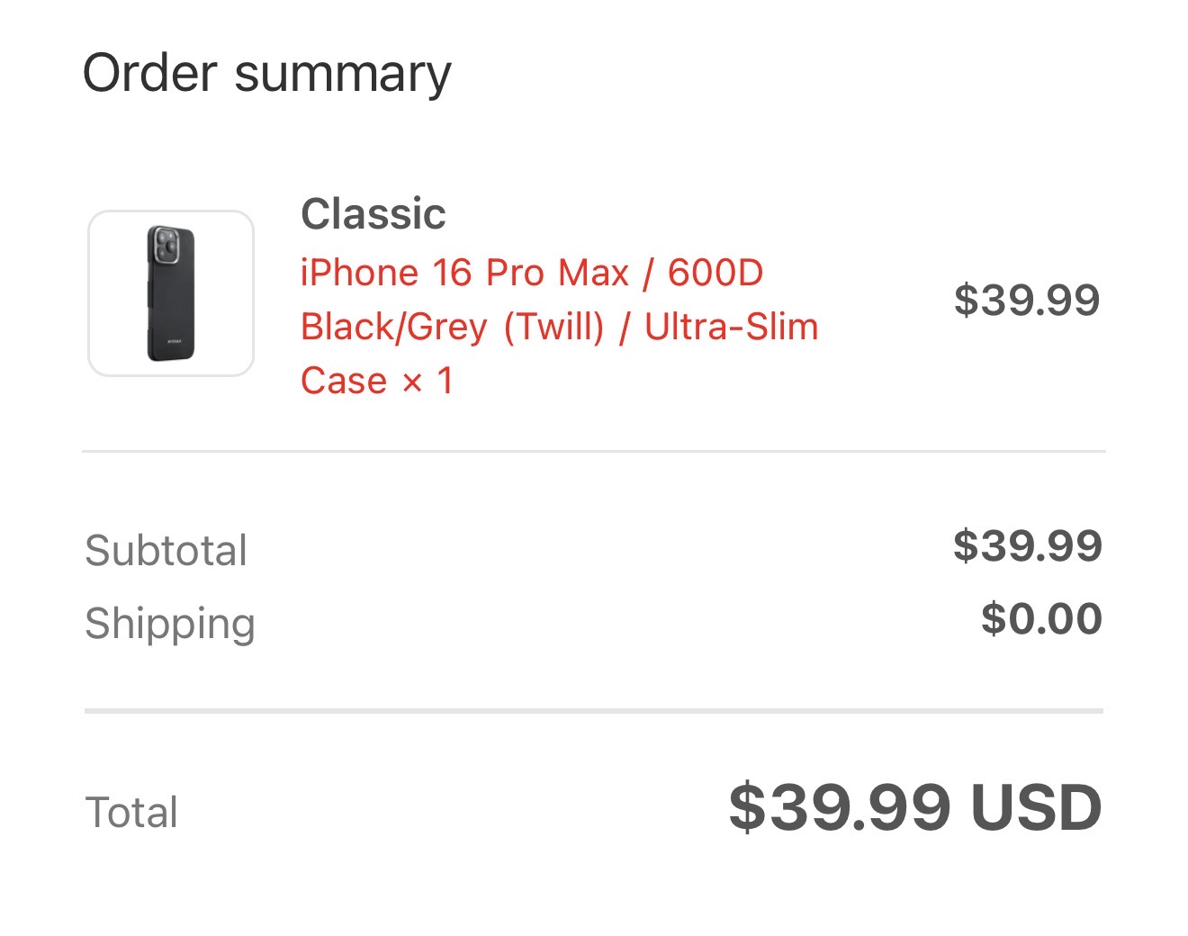Select the Total label
1188x936 pixels.
(131, 813)
